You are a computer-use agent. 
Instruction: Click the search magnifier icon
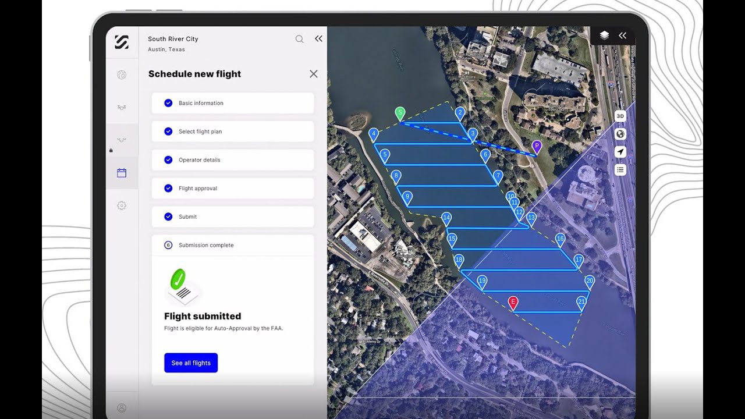pyautogui.click(x=299, y=39)
